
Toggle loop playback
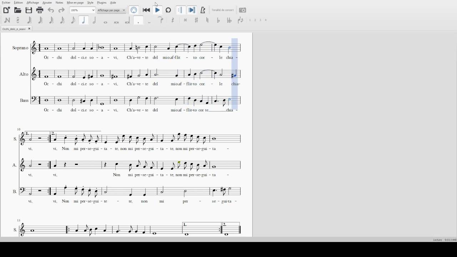[168, 10]
